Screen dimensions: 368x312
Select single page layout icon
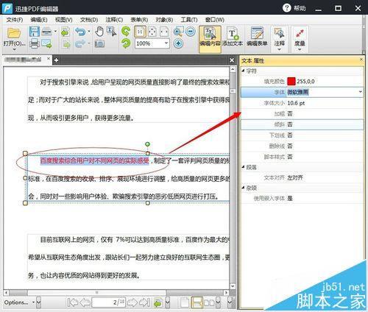[185, 302]
